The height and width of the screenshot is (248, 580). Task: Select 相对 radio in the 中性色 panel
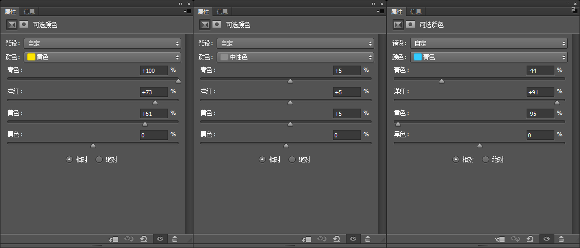pos(262,159)
